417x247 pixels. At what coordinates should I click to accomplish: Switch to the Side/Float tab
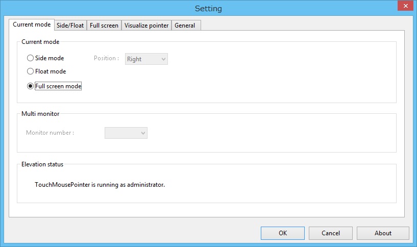click(x=70, y=26)
